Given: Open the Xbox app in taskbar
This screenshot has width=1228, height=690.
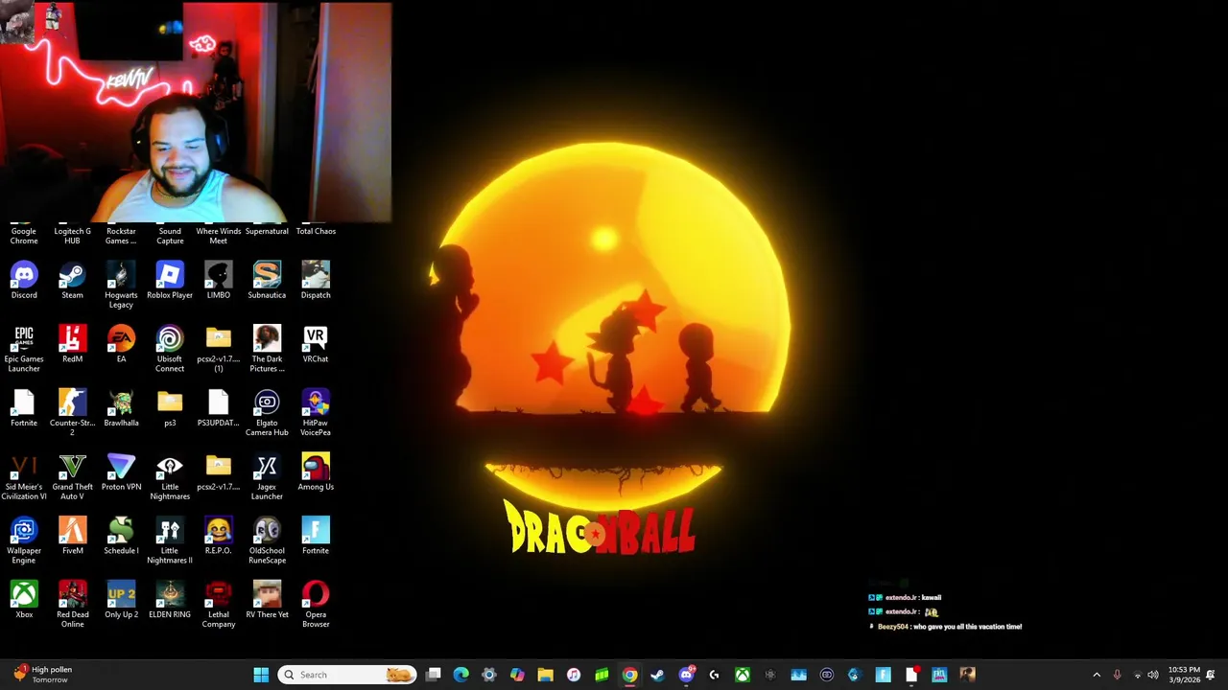Looking at the screenshot, I should coord(742,675).
